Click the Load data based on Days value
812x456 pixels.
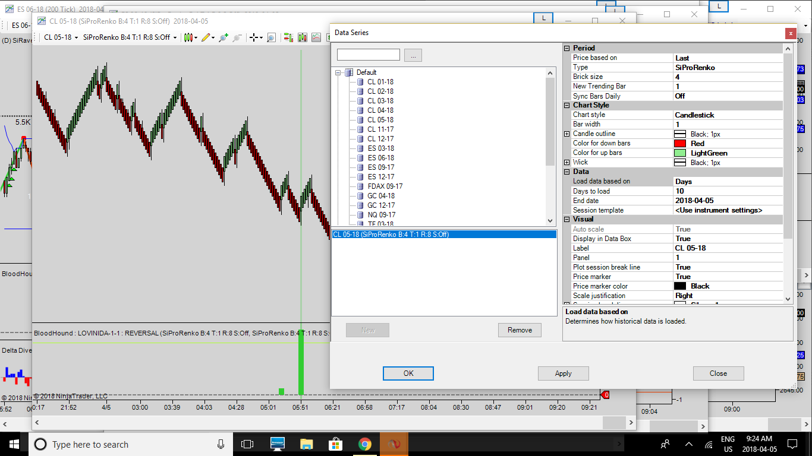(728, 181)
